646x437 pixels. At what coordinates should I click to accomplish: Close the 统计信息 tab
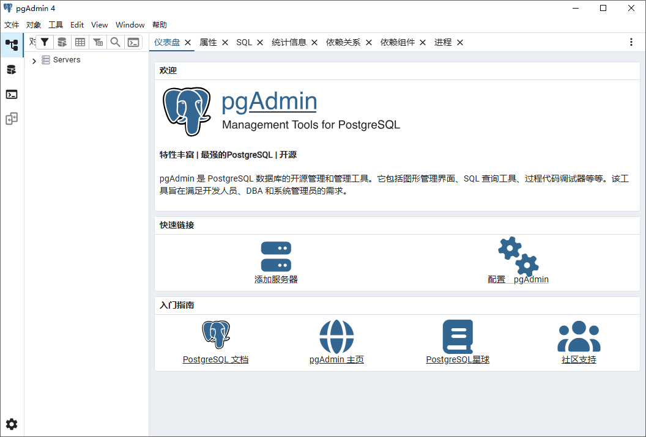(314, 42)
